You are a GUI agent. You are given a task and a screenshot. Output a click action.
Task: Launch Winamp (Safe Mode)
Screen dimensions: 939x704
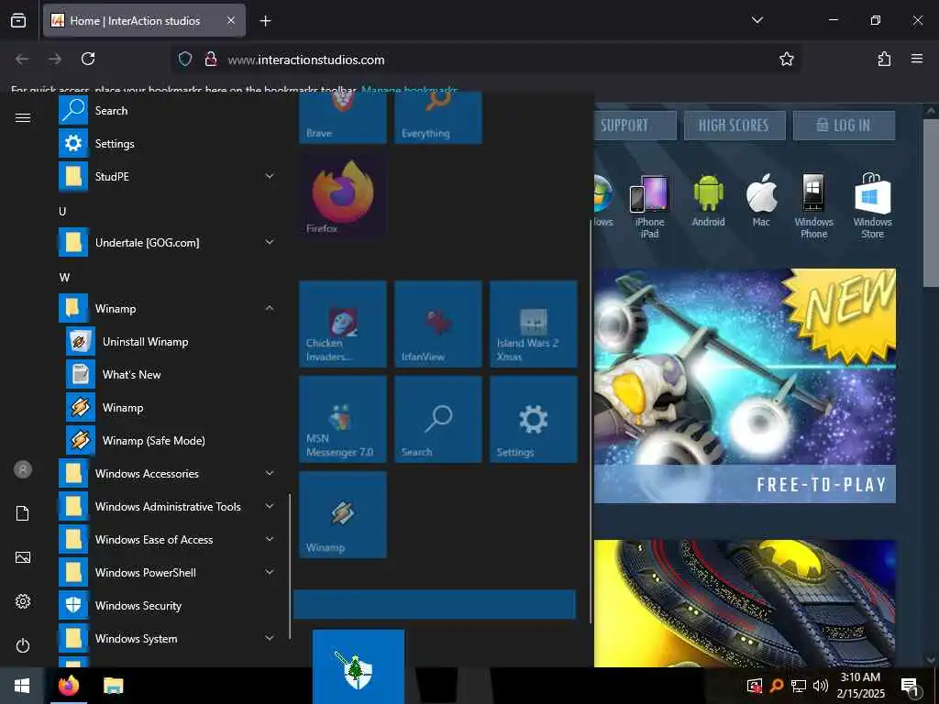(171, 441)
